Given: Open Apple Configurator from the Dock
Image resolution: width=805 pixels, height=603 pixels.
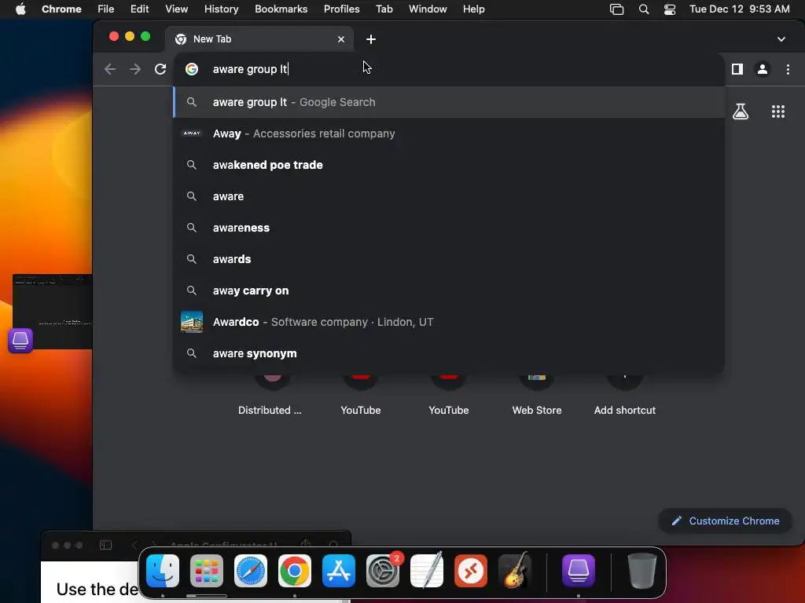Looking at the screenshot, I should 579,570.
